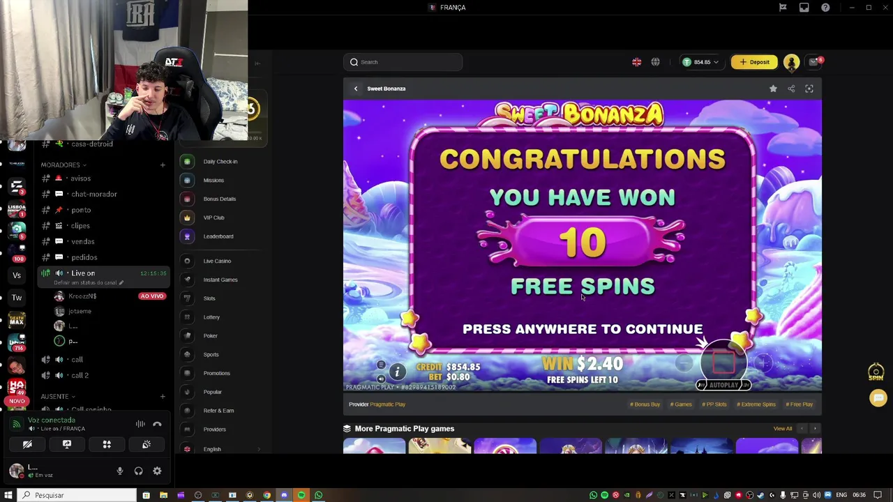Screen dimensions: 893x502
Task: Click the Deposit button
Action: pyautogui.click(x=754, y=62)
